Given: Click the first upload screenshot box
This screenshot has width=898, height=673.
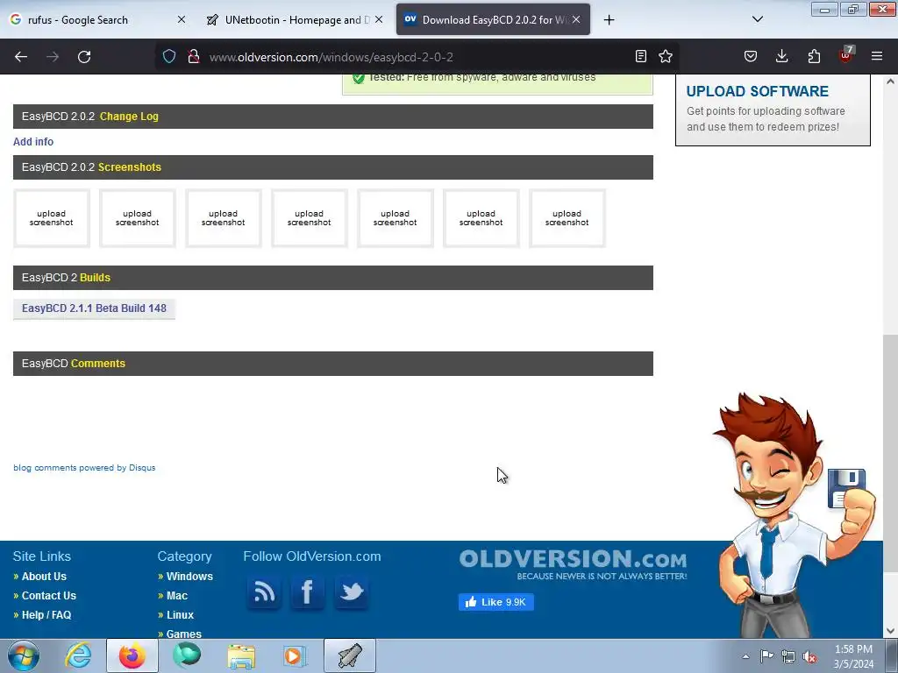Looking at the screenshot, I should pos(52,218).
